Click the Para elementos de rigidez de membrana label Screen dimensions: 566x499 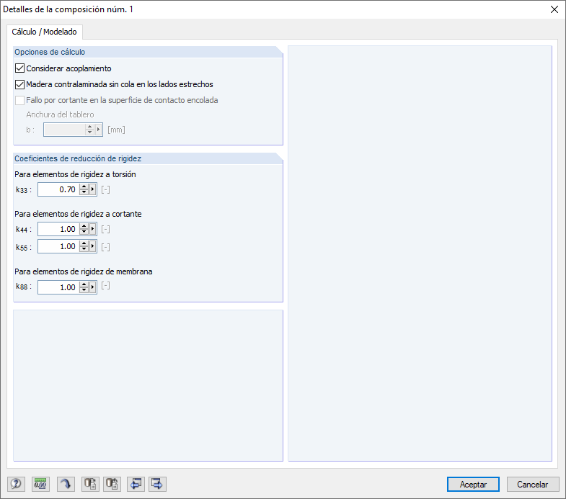[x=84, y=271]
